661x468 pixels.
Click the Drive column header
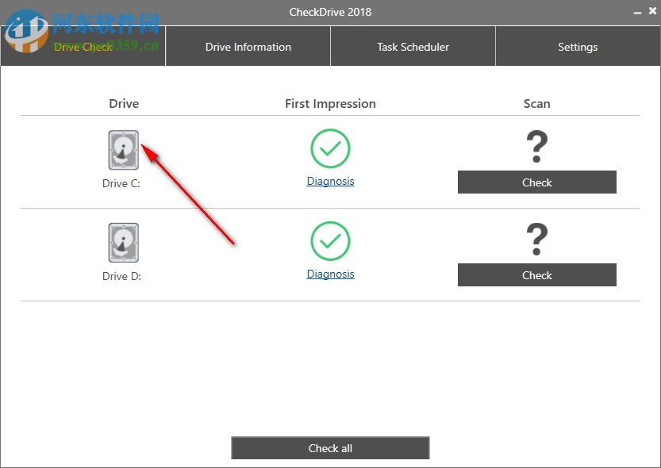click(124, 103)
